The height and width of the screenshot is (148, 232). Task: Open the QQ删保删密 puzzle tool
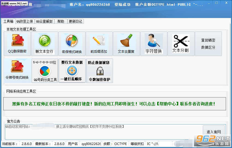17,44
